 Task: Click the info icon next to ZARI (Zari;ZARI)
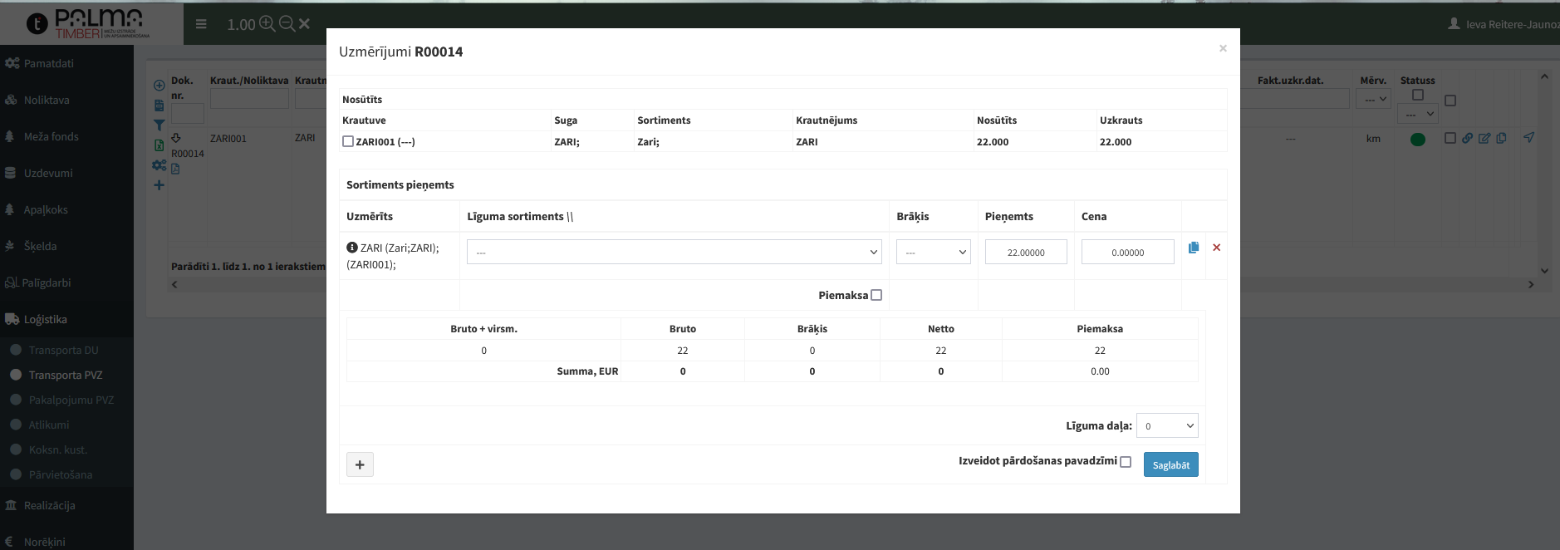click(x=352, y=248)
